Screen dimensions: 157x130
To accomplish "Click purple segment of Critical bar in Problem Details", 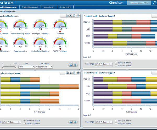I will 103,43.
